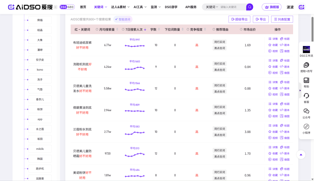This screenshot has height=181, width=314.
Task: Open the API服务 menu item
Action: 191,7
